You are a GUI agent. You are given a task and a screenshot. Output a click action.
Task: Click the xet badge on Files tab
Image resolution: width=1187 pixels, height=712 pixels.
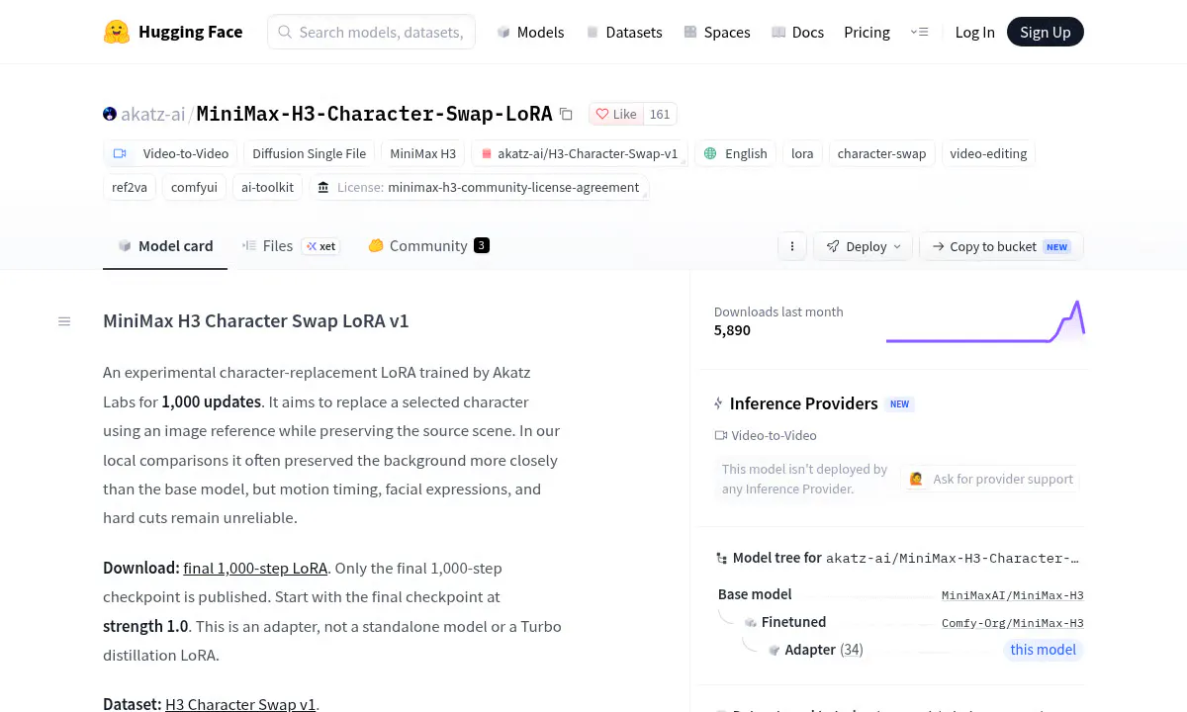[x=320, y=246]
